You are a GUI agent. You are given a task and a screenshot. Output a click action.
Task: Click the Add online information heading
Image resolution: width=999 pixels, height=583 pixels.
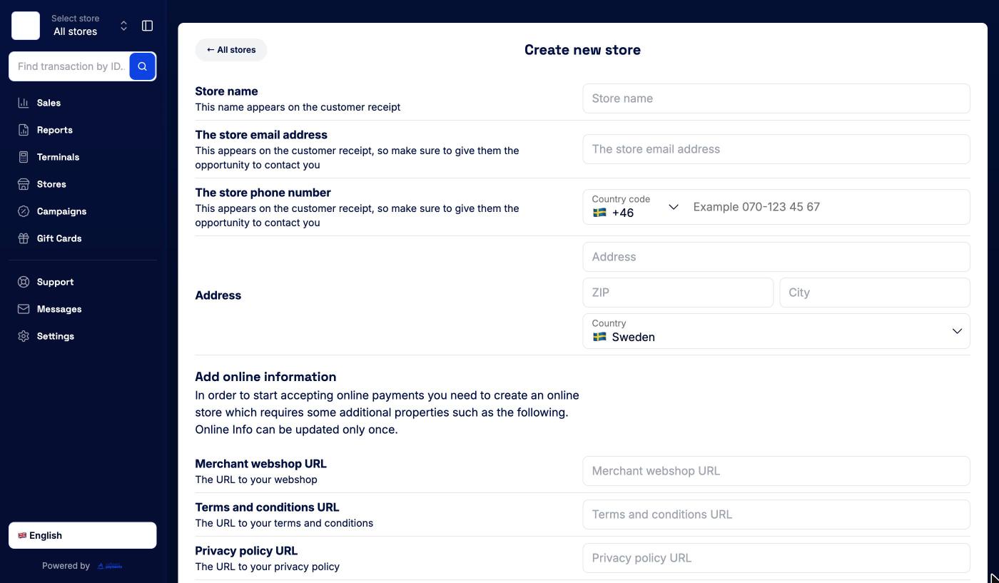coord(265,377)
